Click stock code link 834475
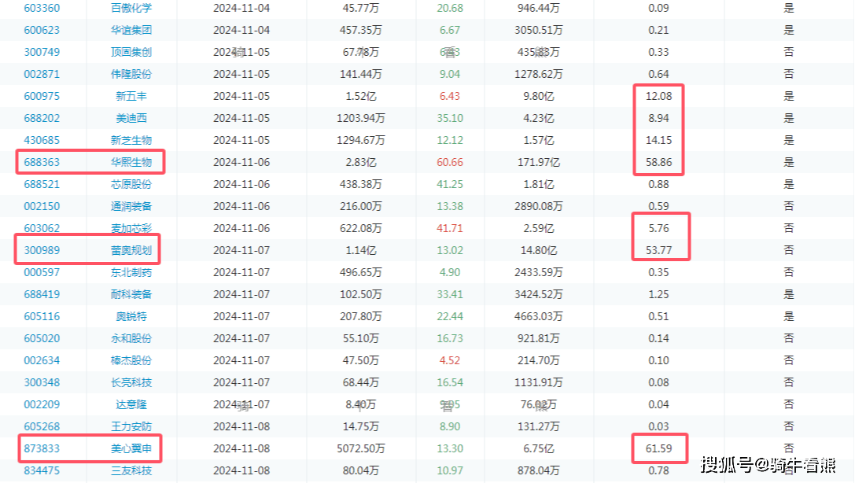This screenshot has height=483, width=855. pyautogui.click(x=42, y=470)
